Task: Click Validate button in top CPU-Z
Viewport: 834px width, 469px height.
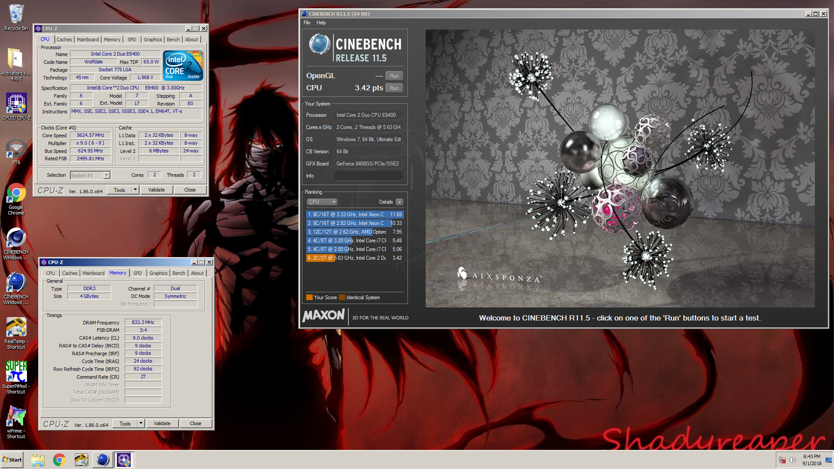Action: point(156,190)
